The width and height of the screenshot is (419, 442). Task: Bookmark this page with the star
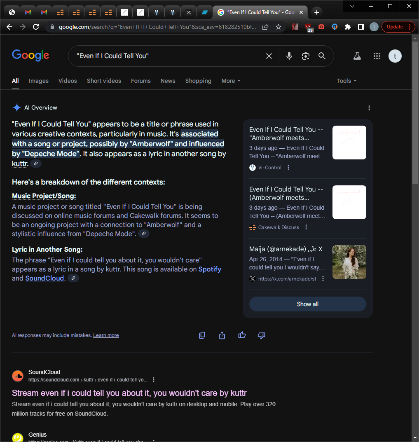pos(279,27)
